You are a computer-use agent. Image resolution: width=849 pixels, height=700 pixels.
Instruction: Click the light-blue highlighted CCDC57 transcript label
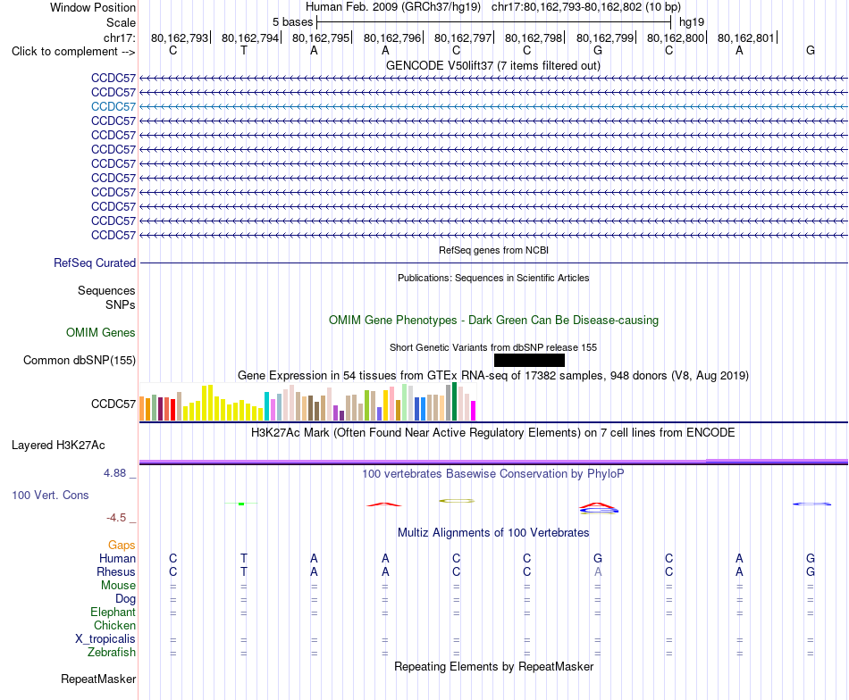[113, 106]
